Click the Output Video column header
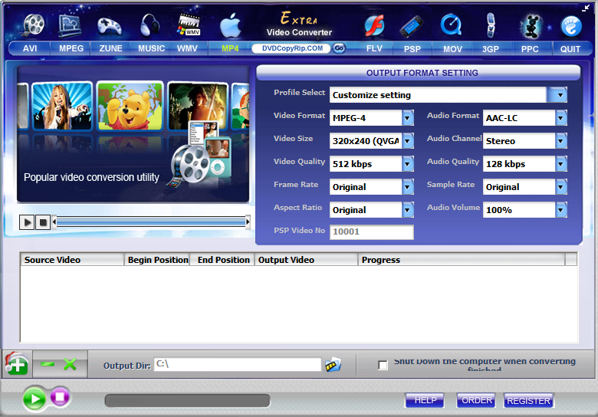The width and height of the screenshot is (598, 417). [x=306, y=260]
